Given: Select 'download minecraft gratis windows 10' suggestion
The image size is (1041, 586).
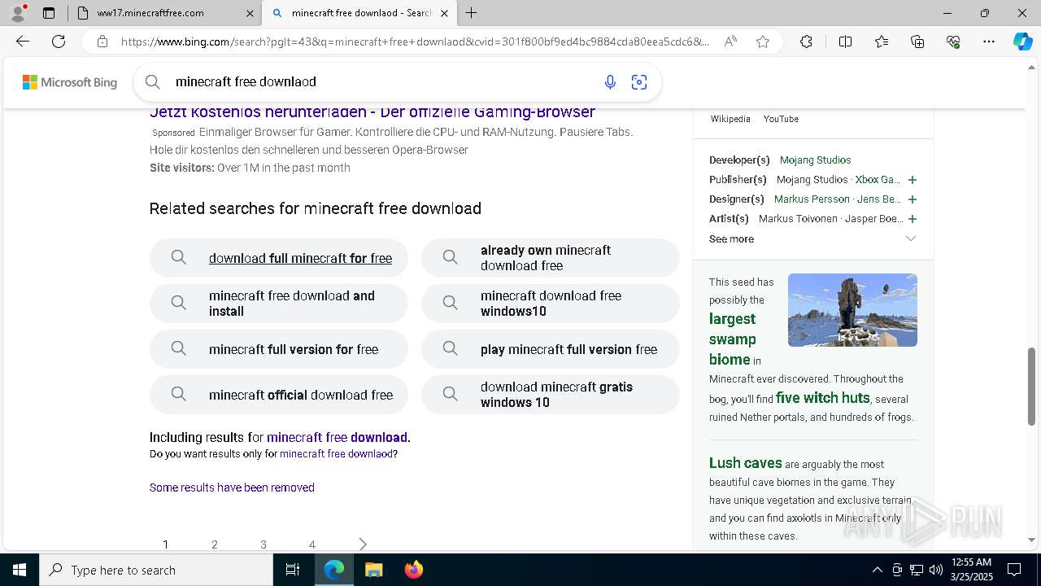Looking at the screenshot, I should [550, 395].
